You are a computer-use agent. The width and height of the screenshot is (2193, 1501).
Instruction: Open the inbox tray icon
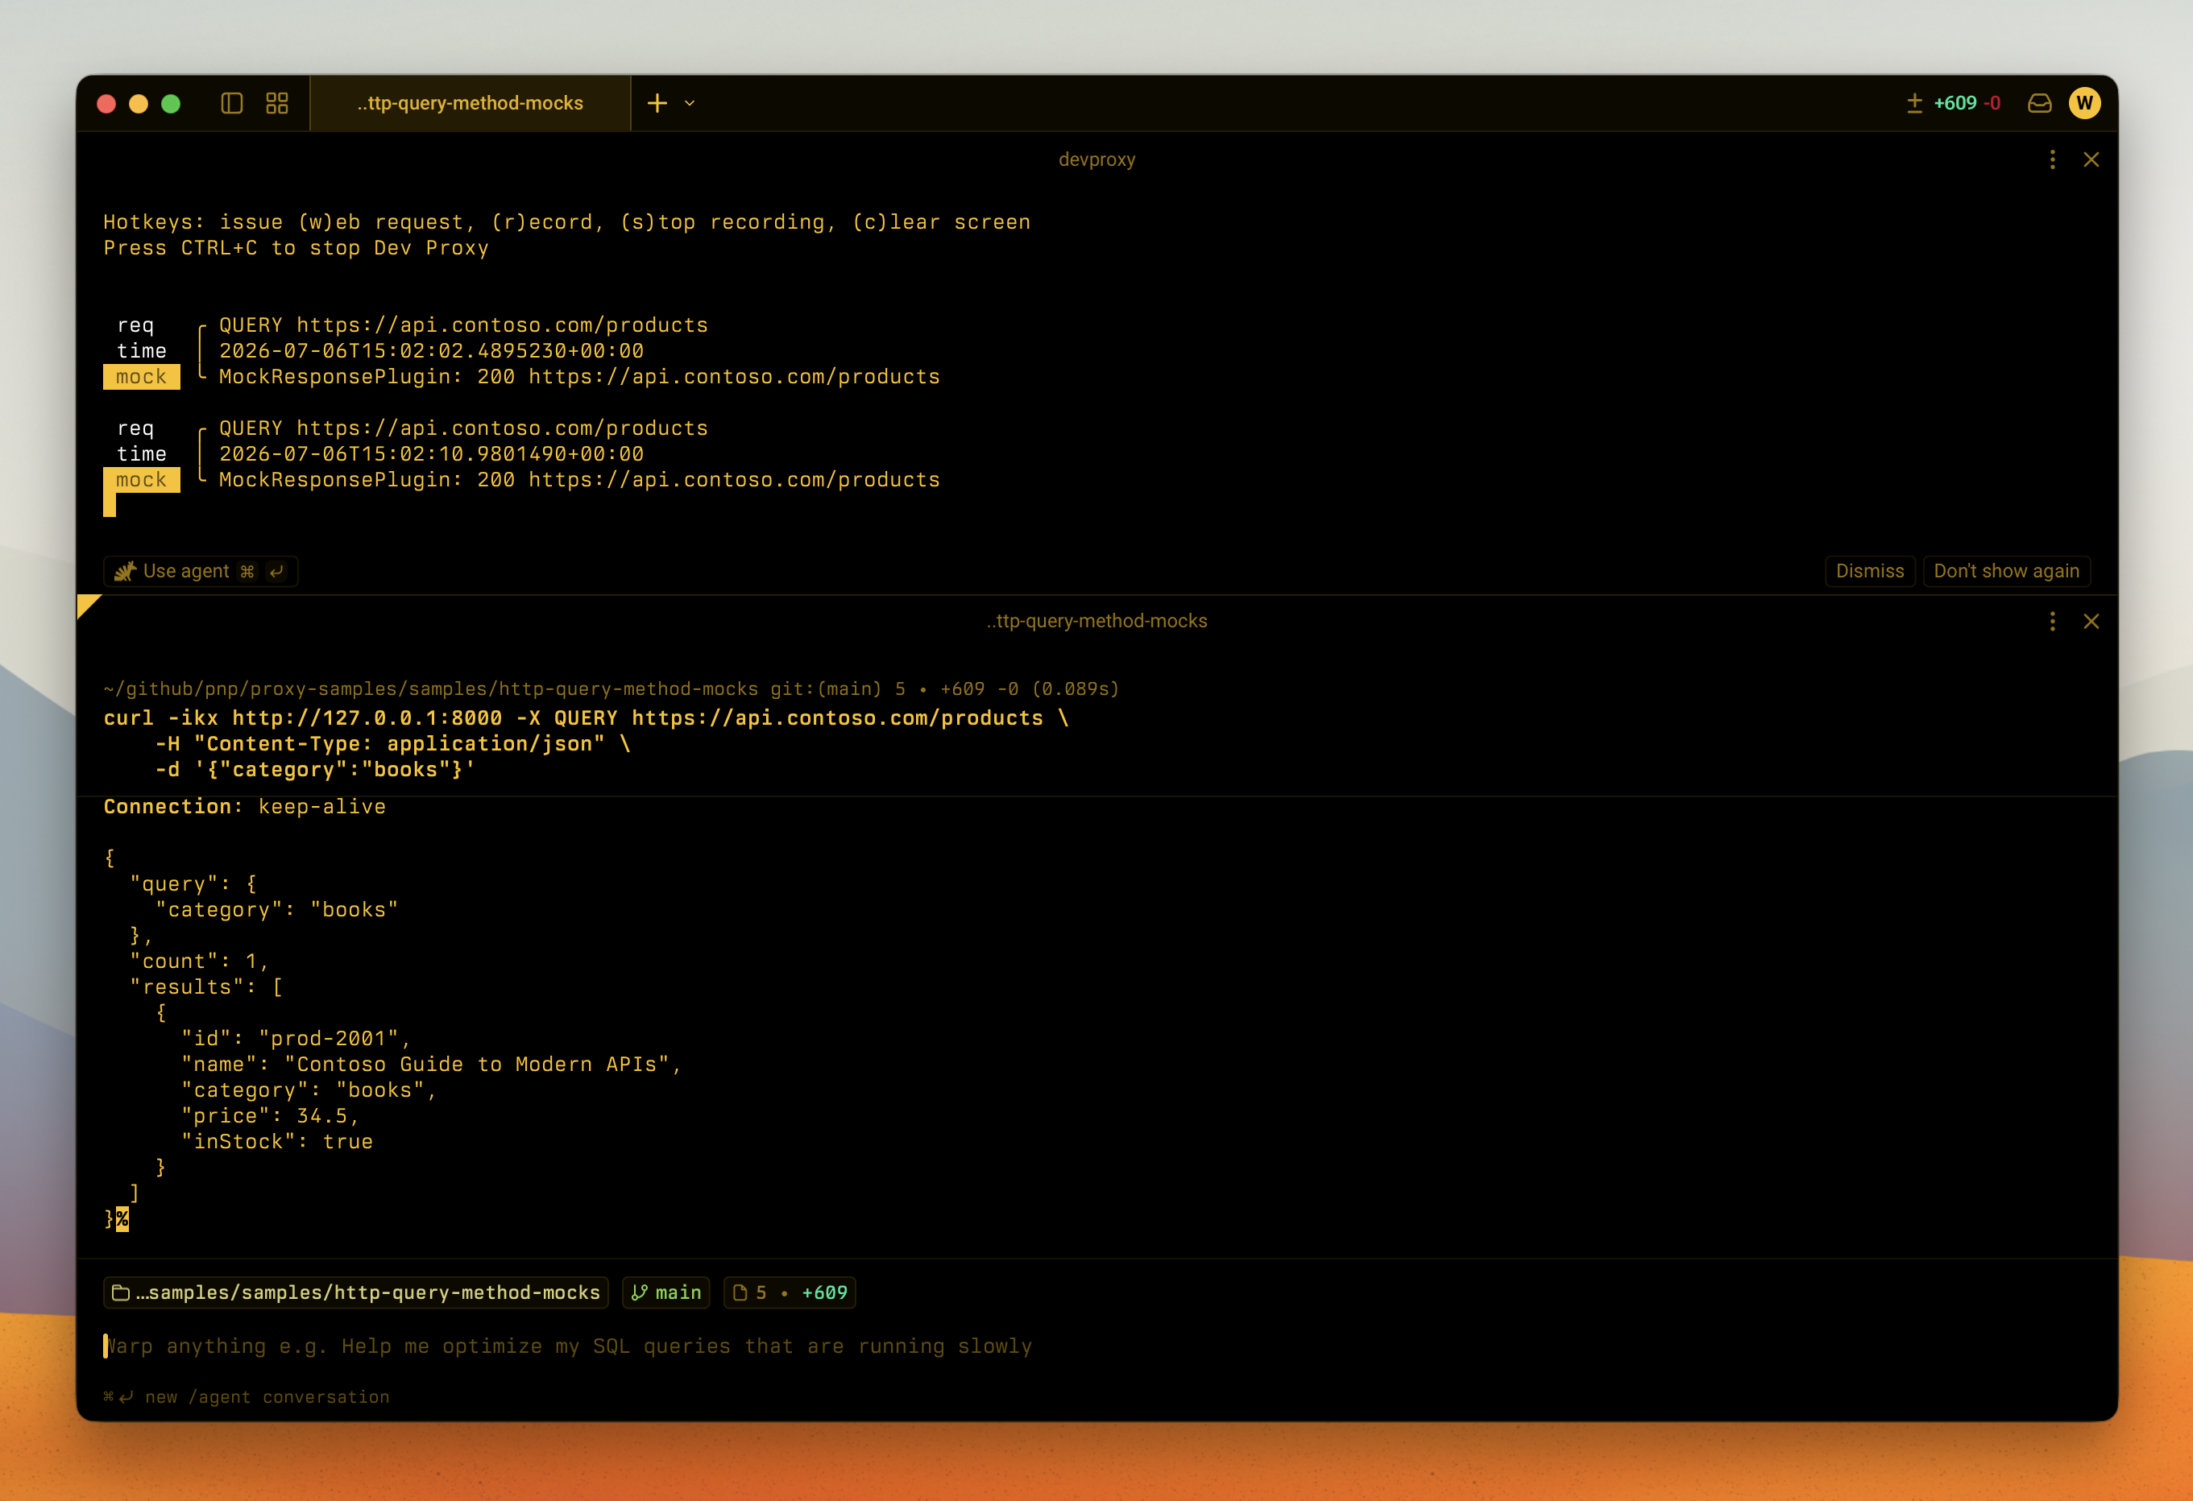[2039, 103]
